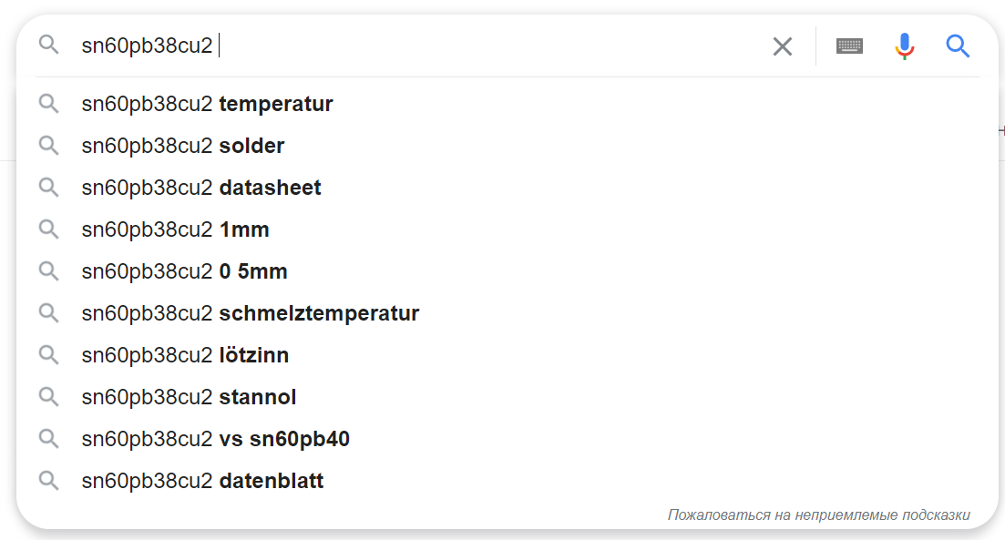Viewport: 1005px width, 540px height.
Task: Open the report inappropriate predictions link
Action: point(818,515)
